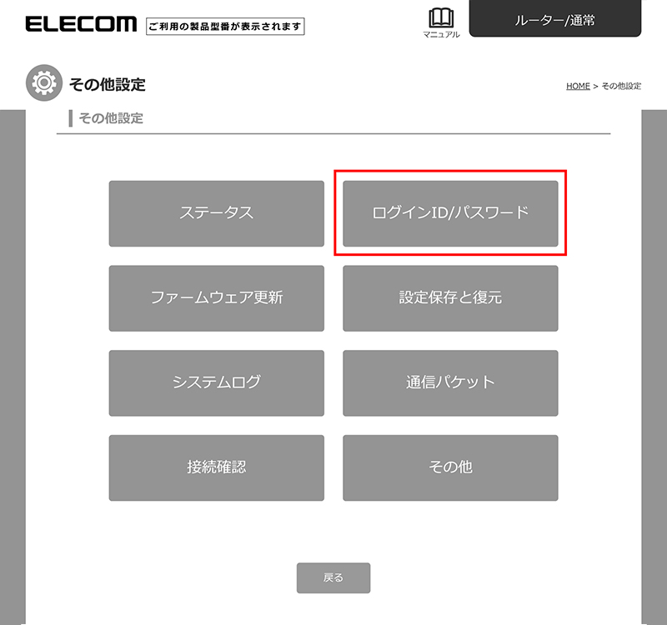The width and height of the screenshot is (667, 625).
Task: View the システムログ
Action: (x=217, y=383)
